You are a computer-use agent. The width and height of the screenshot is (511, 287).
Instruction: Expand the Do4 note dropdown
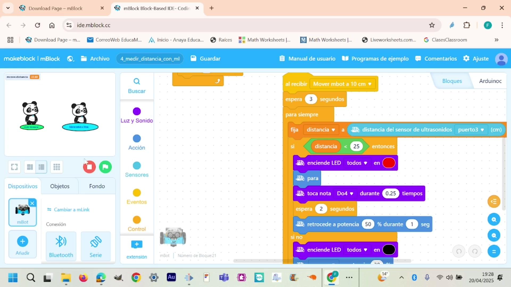click(345, 193)
